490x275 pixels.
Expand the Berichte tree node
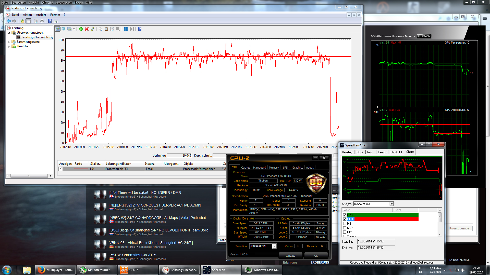9,46
